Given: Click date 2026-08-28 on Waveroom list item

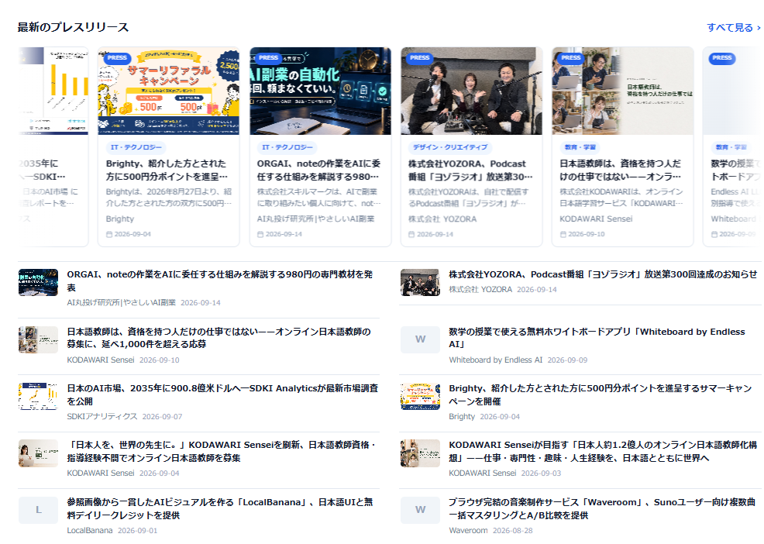Looking at the screenshot, I should tap(513, 530).
